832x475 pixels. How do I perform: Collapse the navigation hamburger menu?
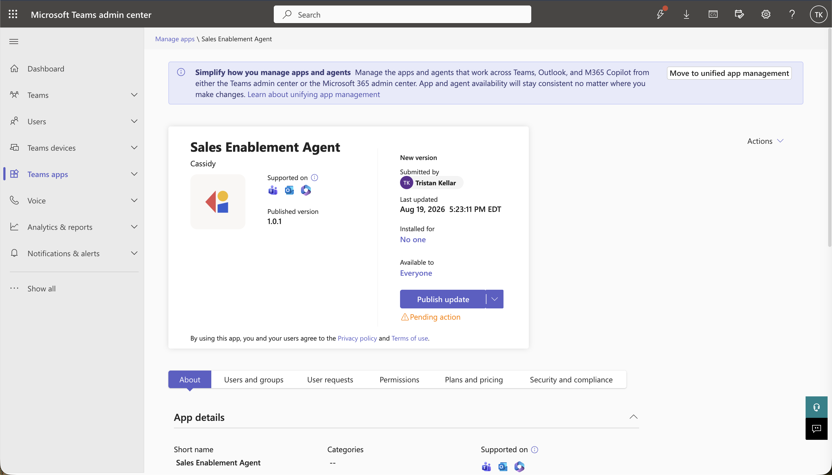point(14,42)
